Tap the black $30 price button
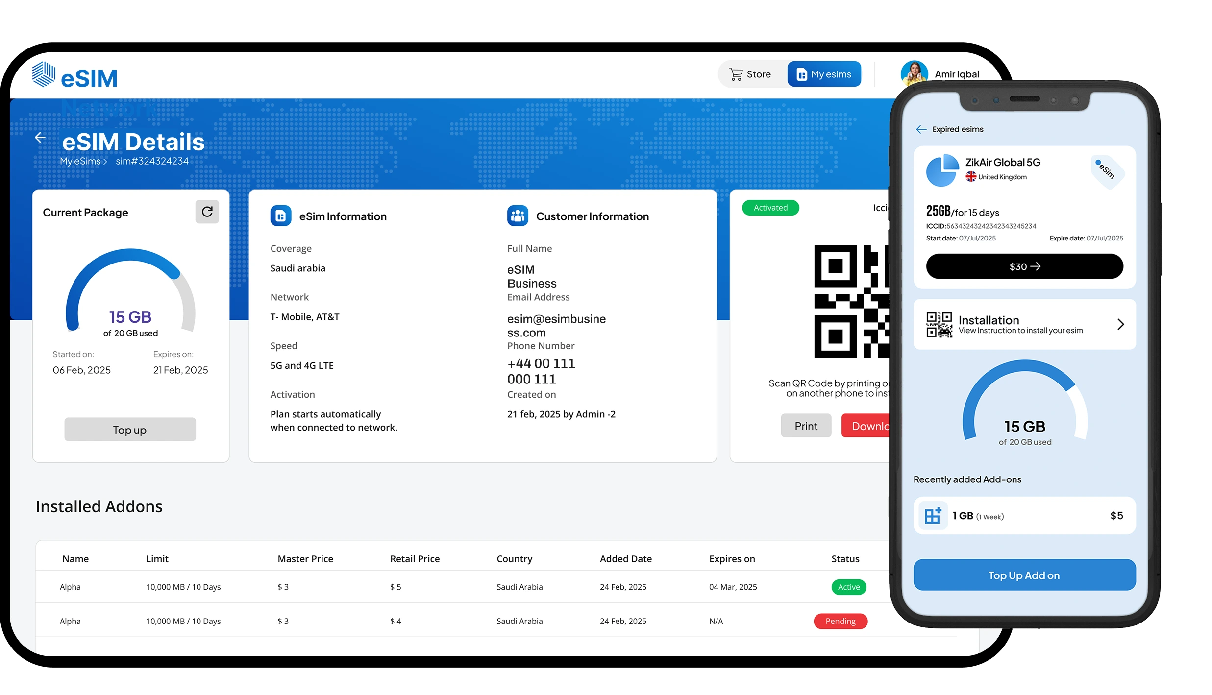 click(x=1024, y=266)
